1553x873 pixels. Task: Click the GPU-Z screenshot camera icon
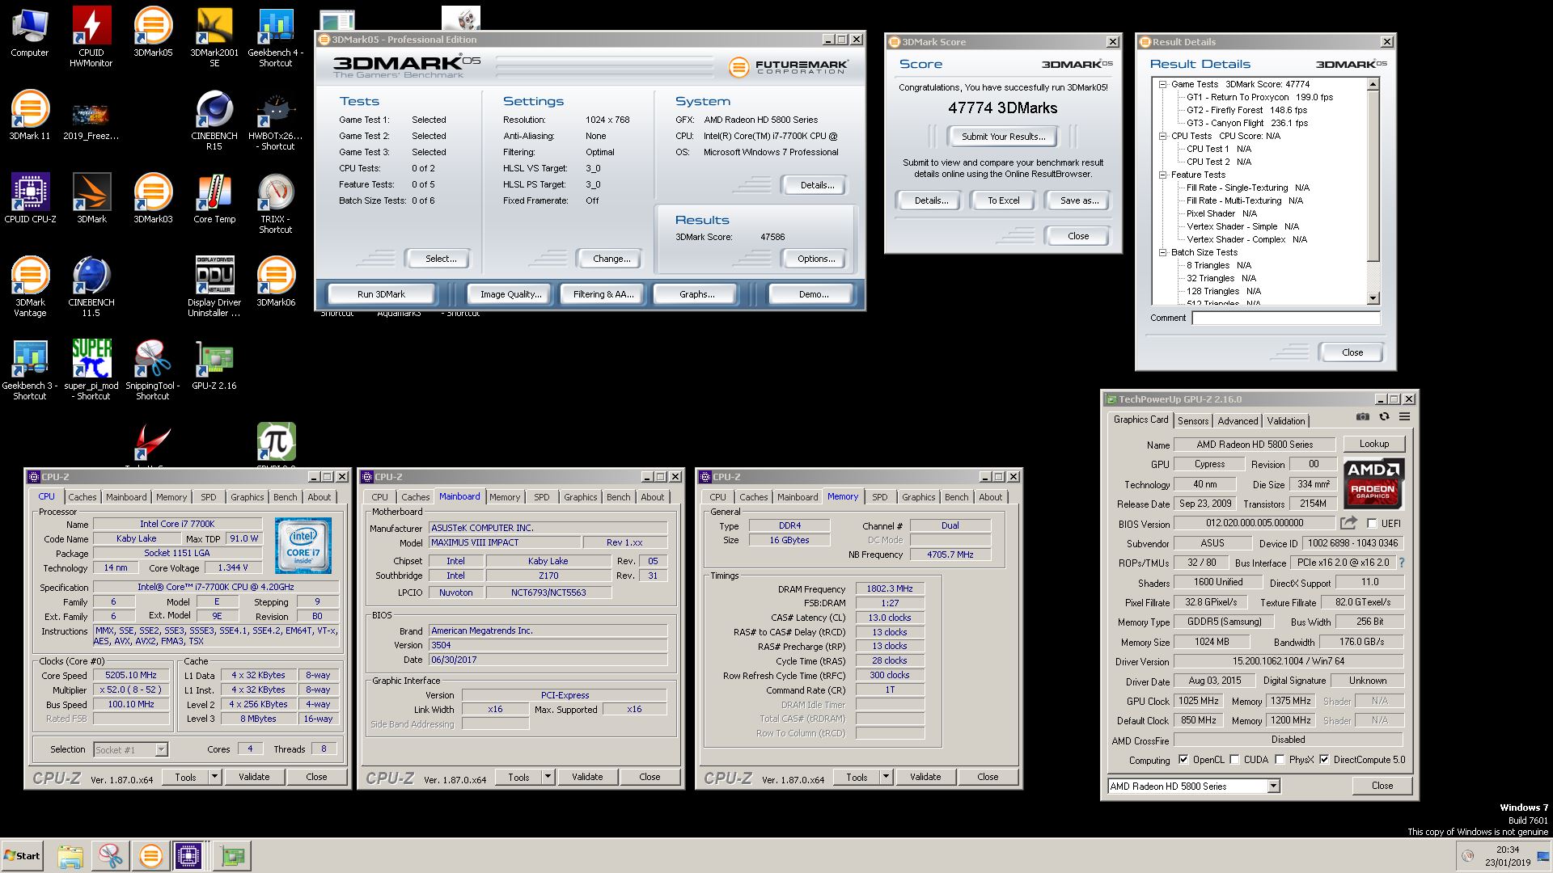(1363, 417)
